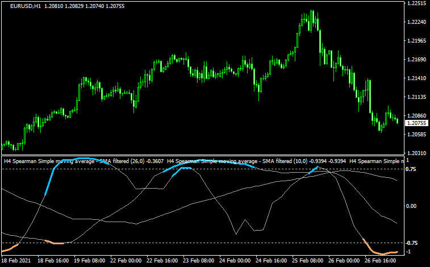Click the 24 Feb 00:00 time label
The height and width of the screenshot is (267, 430).
pos(235,261)
